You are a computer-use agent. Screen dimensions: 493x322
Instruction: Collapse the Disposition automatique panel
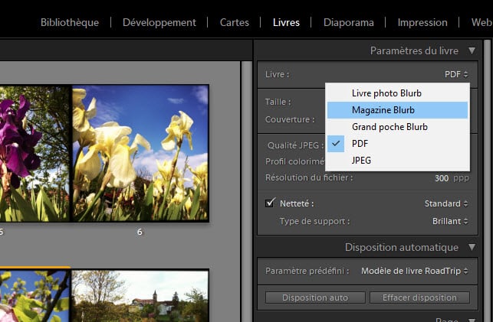point(472,247)
